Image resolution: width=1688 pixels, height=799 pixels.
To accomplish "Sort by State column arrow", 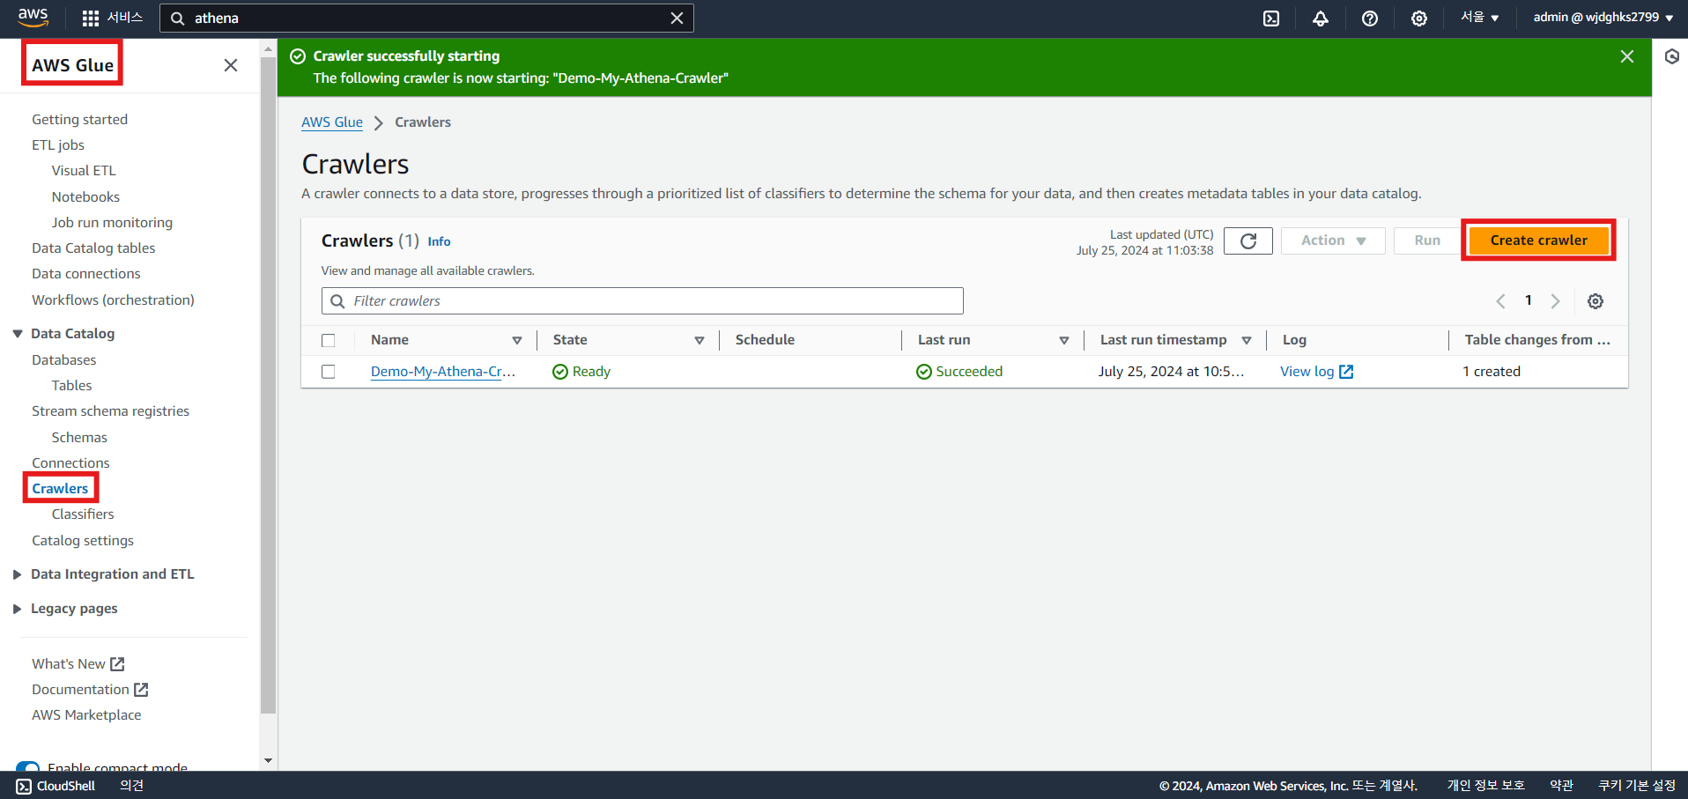I will (x=700, y=340).
